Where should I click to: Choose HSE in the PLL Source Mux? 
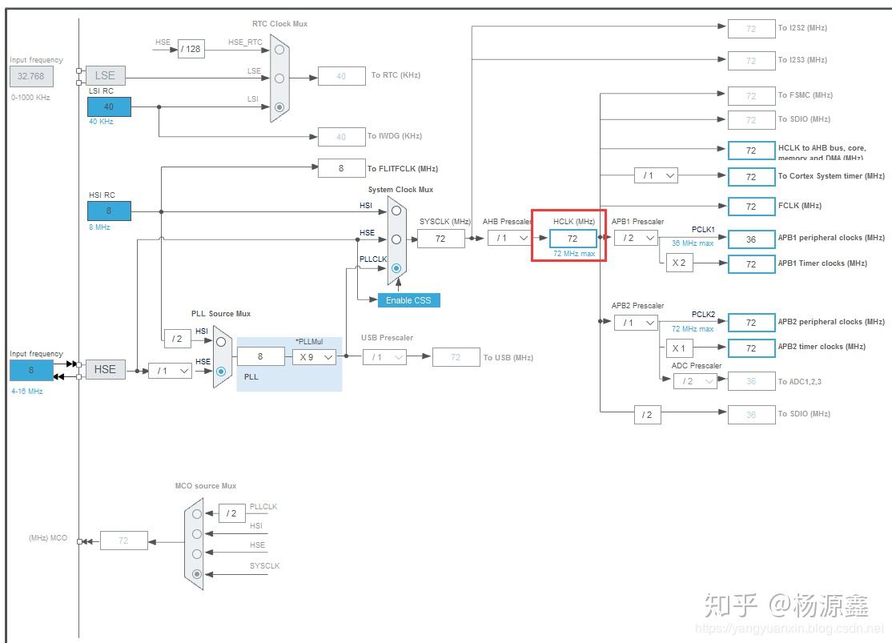click(221, 371)
